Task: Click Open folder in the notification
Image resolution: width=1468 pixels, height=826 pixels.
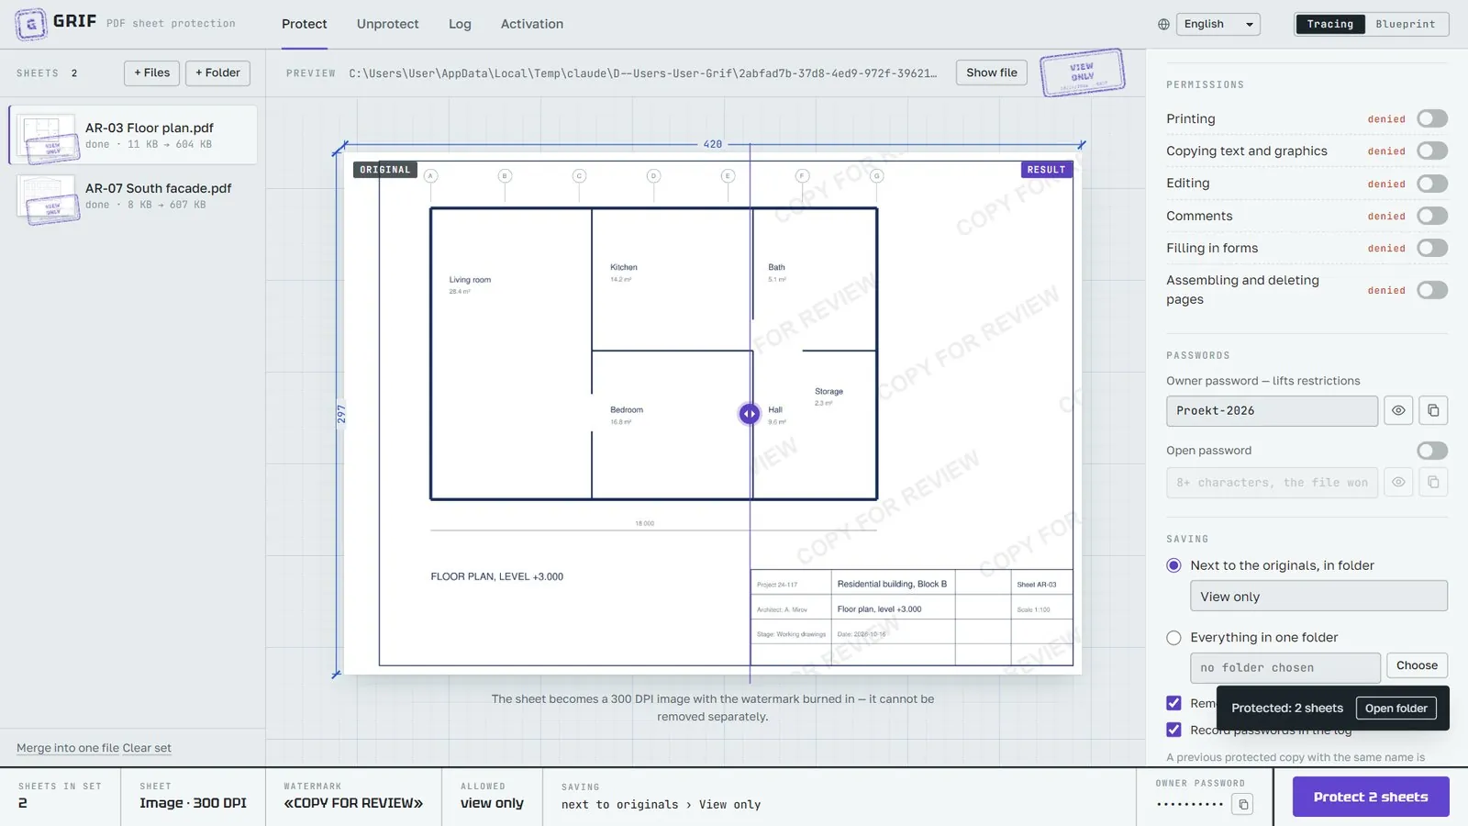Action: (x=1396, y=708)
